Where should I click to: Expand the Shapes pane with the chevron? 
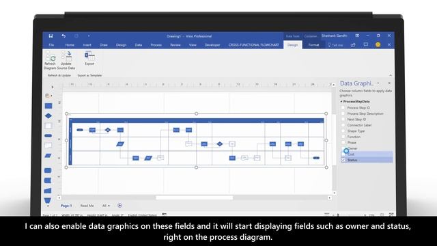pos(52,87)
